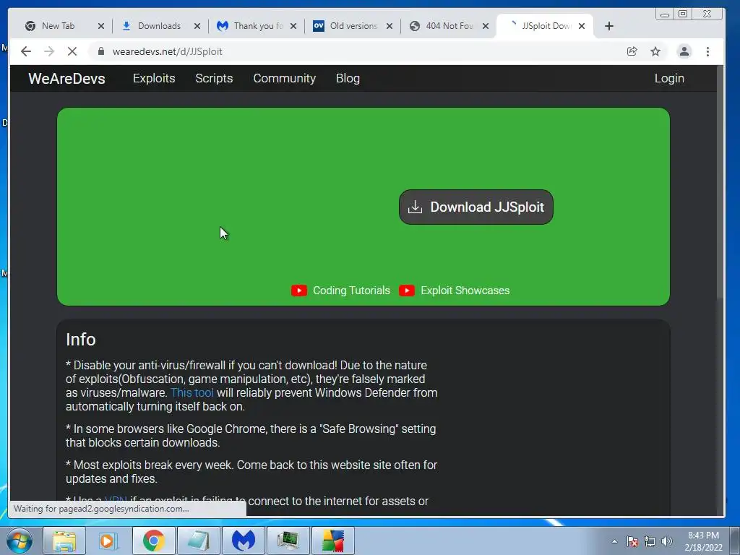740x555 pixels.
Task: Close the New Tab tab
Action: 101,26
